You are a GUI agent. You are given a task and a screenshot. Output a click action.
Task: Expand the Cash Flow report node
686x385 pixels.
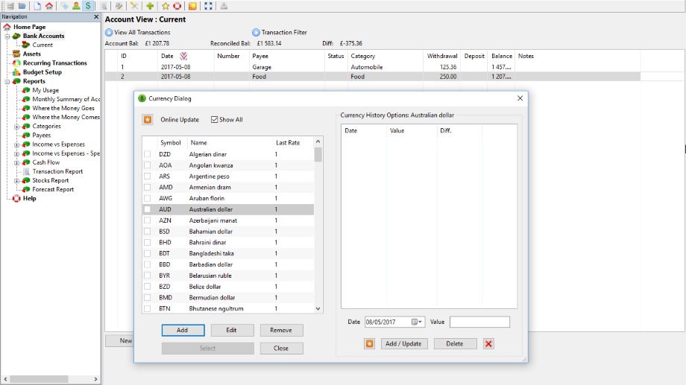pyautogui.click(x=17, y=162)
